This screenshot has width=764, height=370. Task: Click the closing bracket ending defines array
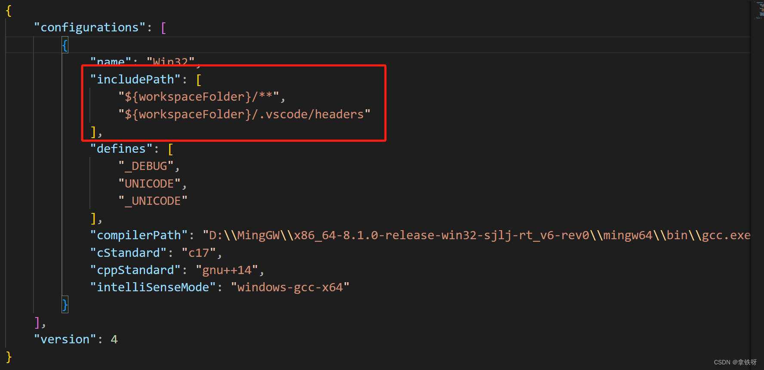[93, 219]
